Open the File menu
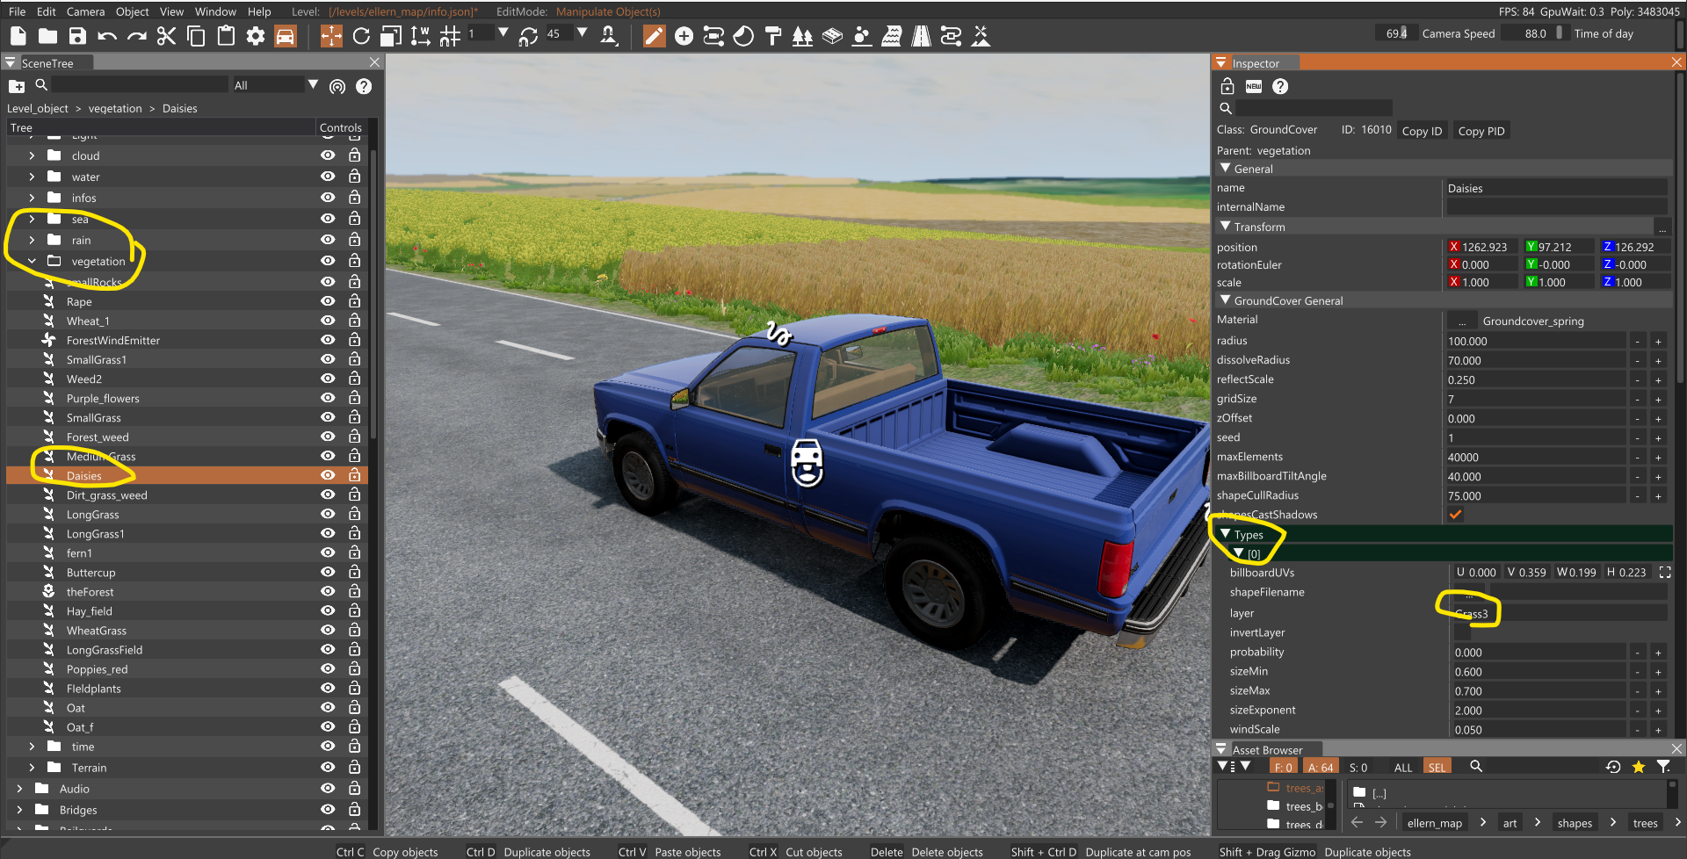Screen dimensions: 1687x859 click(x=17, y=11)
